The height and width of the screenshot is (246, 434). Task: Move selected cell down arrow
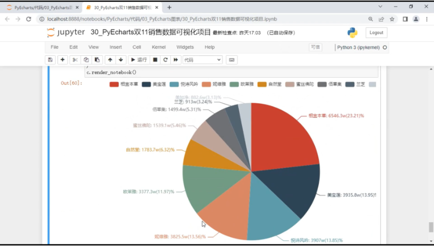click(x=120, y=60)
